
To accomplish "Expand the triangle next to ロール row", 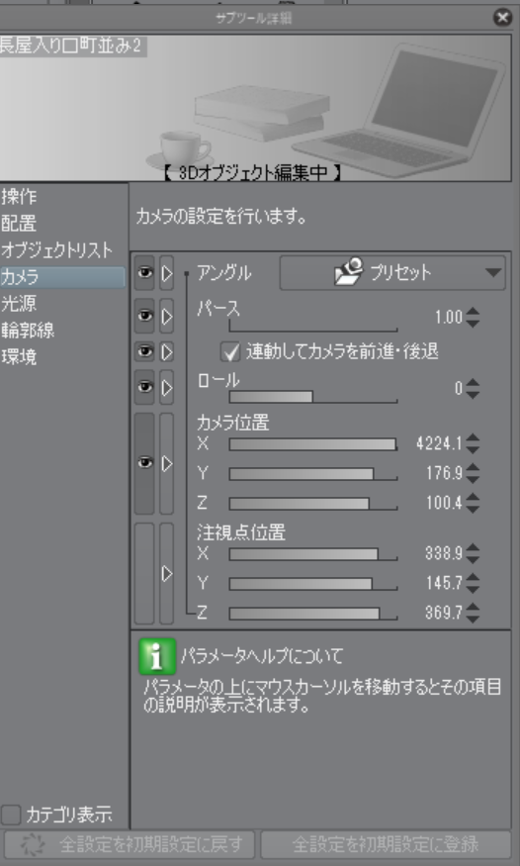I will pyautogui.click(x=166, y=387).
